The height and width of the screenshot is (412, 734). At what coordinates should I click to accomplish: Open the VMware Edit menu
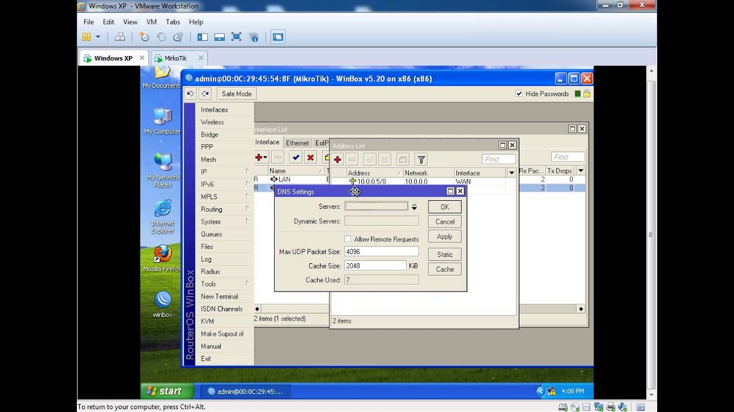pos(108,22)
